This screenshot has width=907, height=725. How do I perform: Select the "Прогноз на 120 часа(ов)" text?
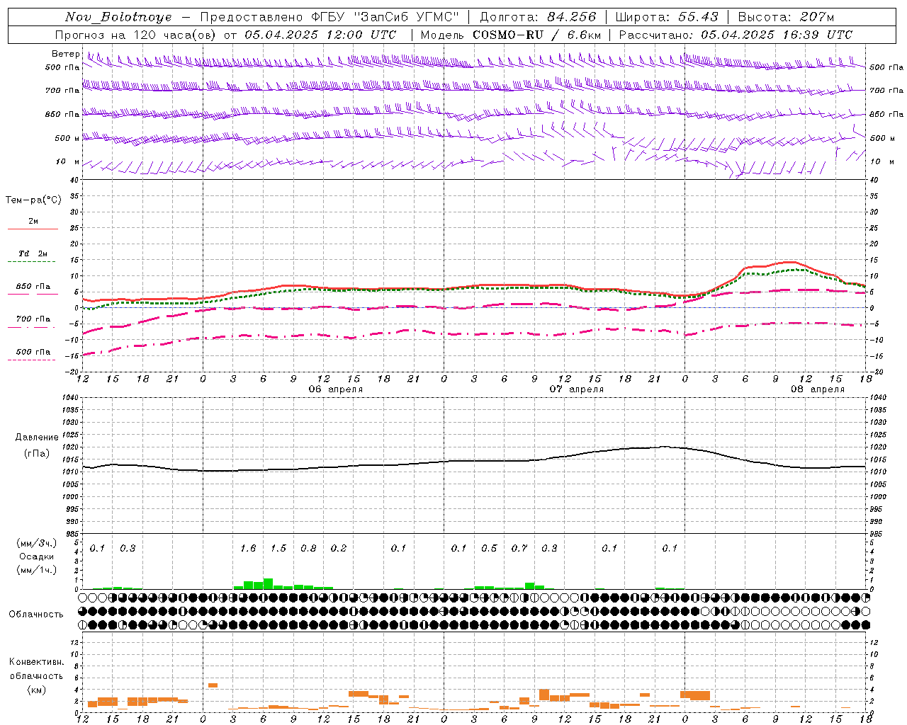pos(136,35)
